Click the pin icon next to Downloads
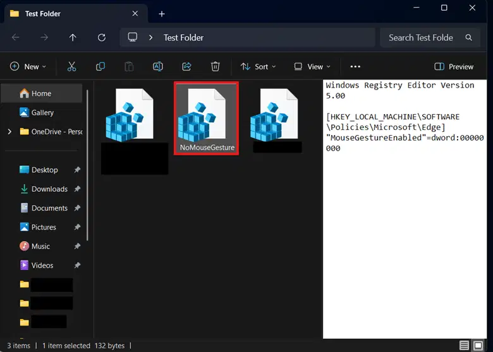Image resolution: width=493 pixels, height=352 pixels. [x=77, y=189]
